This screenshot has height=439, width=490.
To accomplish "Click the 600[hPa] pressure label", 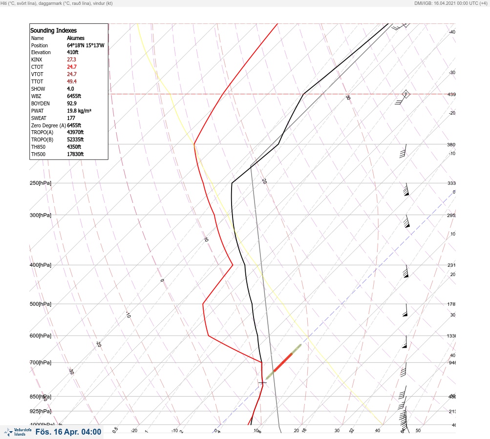I will click(41, 336).
